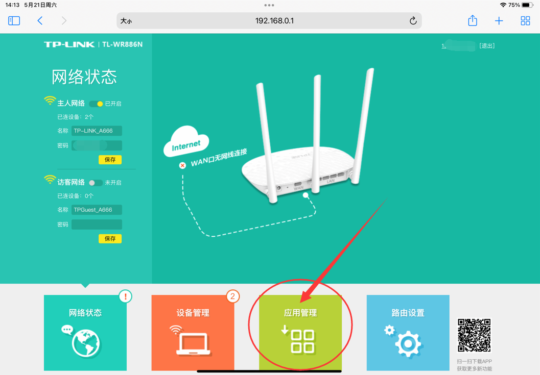Enable the 访客网络 switch

coord(96,183)
